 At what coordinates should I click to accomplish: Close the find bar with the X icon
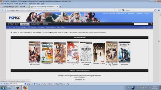[2, 84]
